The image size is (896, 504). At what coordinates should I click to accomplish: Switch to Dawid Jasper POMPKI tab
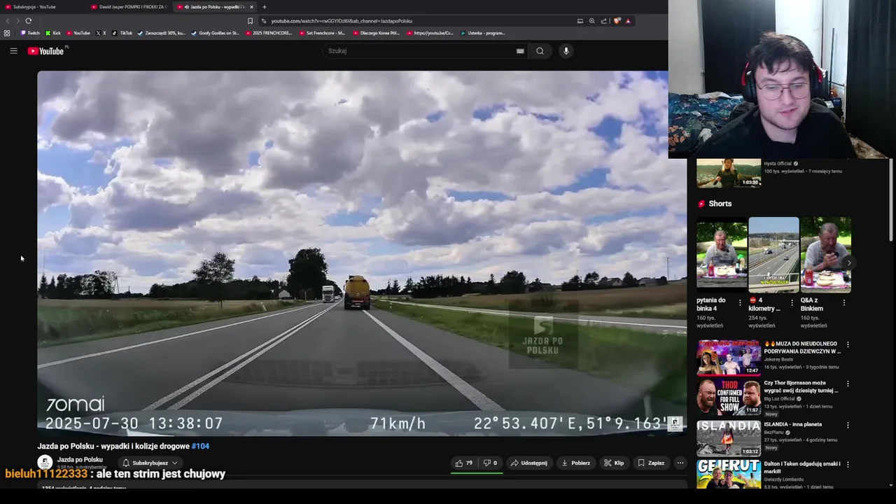pos(129,7)
